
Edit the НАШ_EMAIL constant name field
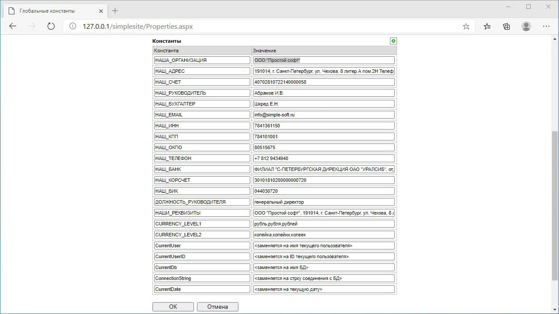click(x=202, y=115)
